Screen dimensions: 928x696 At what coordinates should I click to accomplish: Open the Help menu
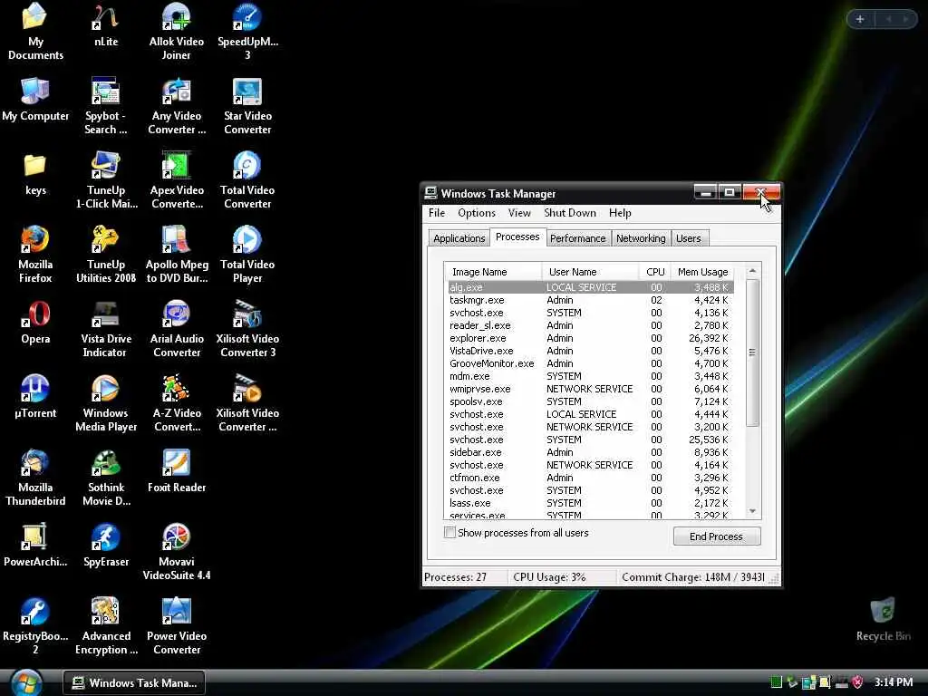620,213
